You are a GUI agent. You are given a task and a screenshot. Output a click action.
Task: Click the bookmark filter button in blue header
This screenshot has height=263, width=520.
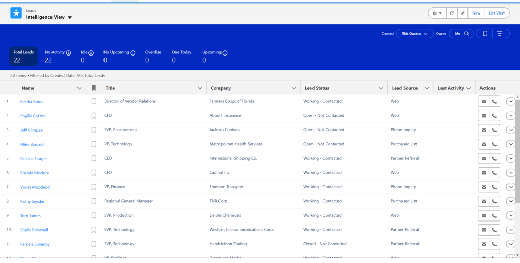pyautogui.click(x=485, y=33)
